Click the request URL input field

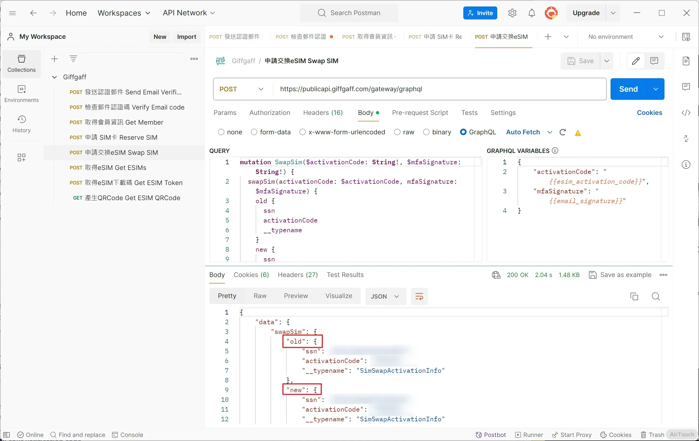coord(436,89)
